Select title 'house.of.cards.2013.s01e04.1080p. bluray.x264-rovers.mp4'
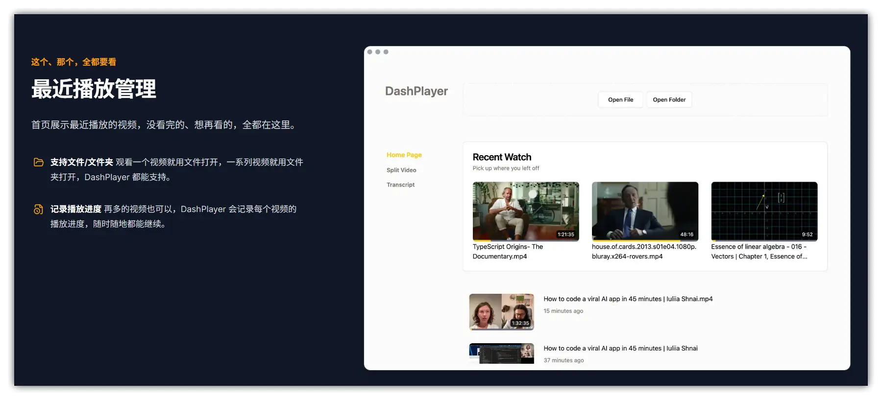 644,252
